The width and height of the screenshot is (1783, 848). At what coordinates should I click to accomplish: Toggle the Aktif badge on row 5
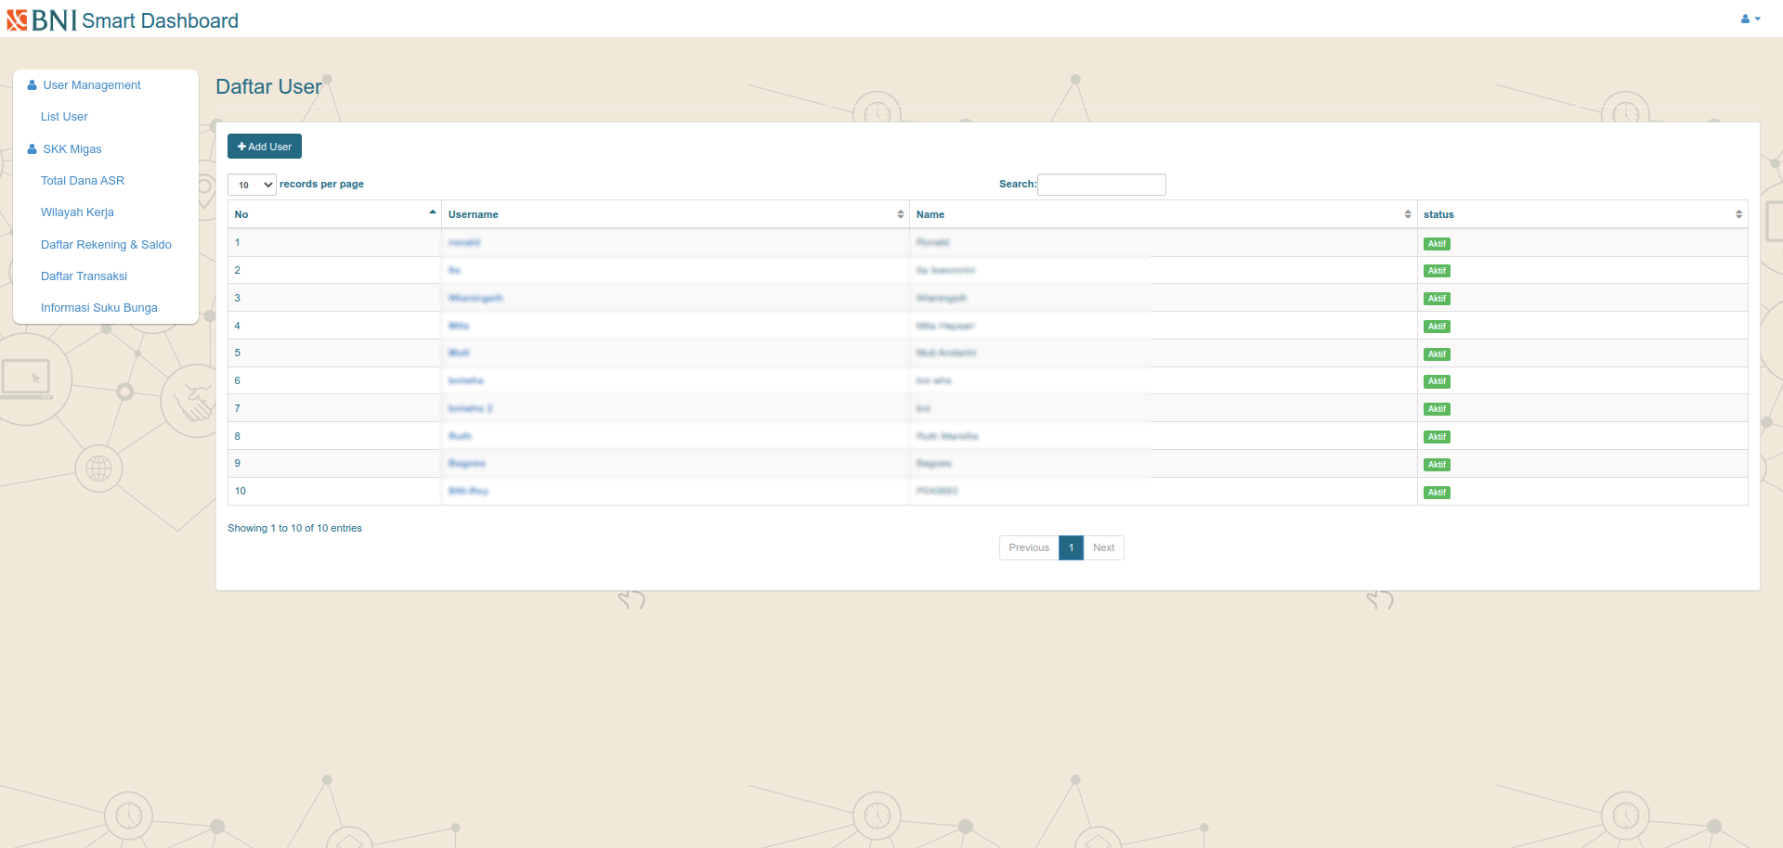tap(1437, 353)
